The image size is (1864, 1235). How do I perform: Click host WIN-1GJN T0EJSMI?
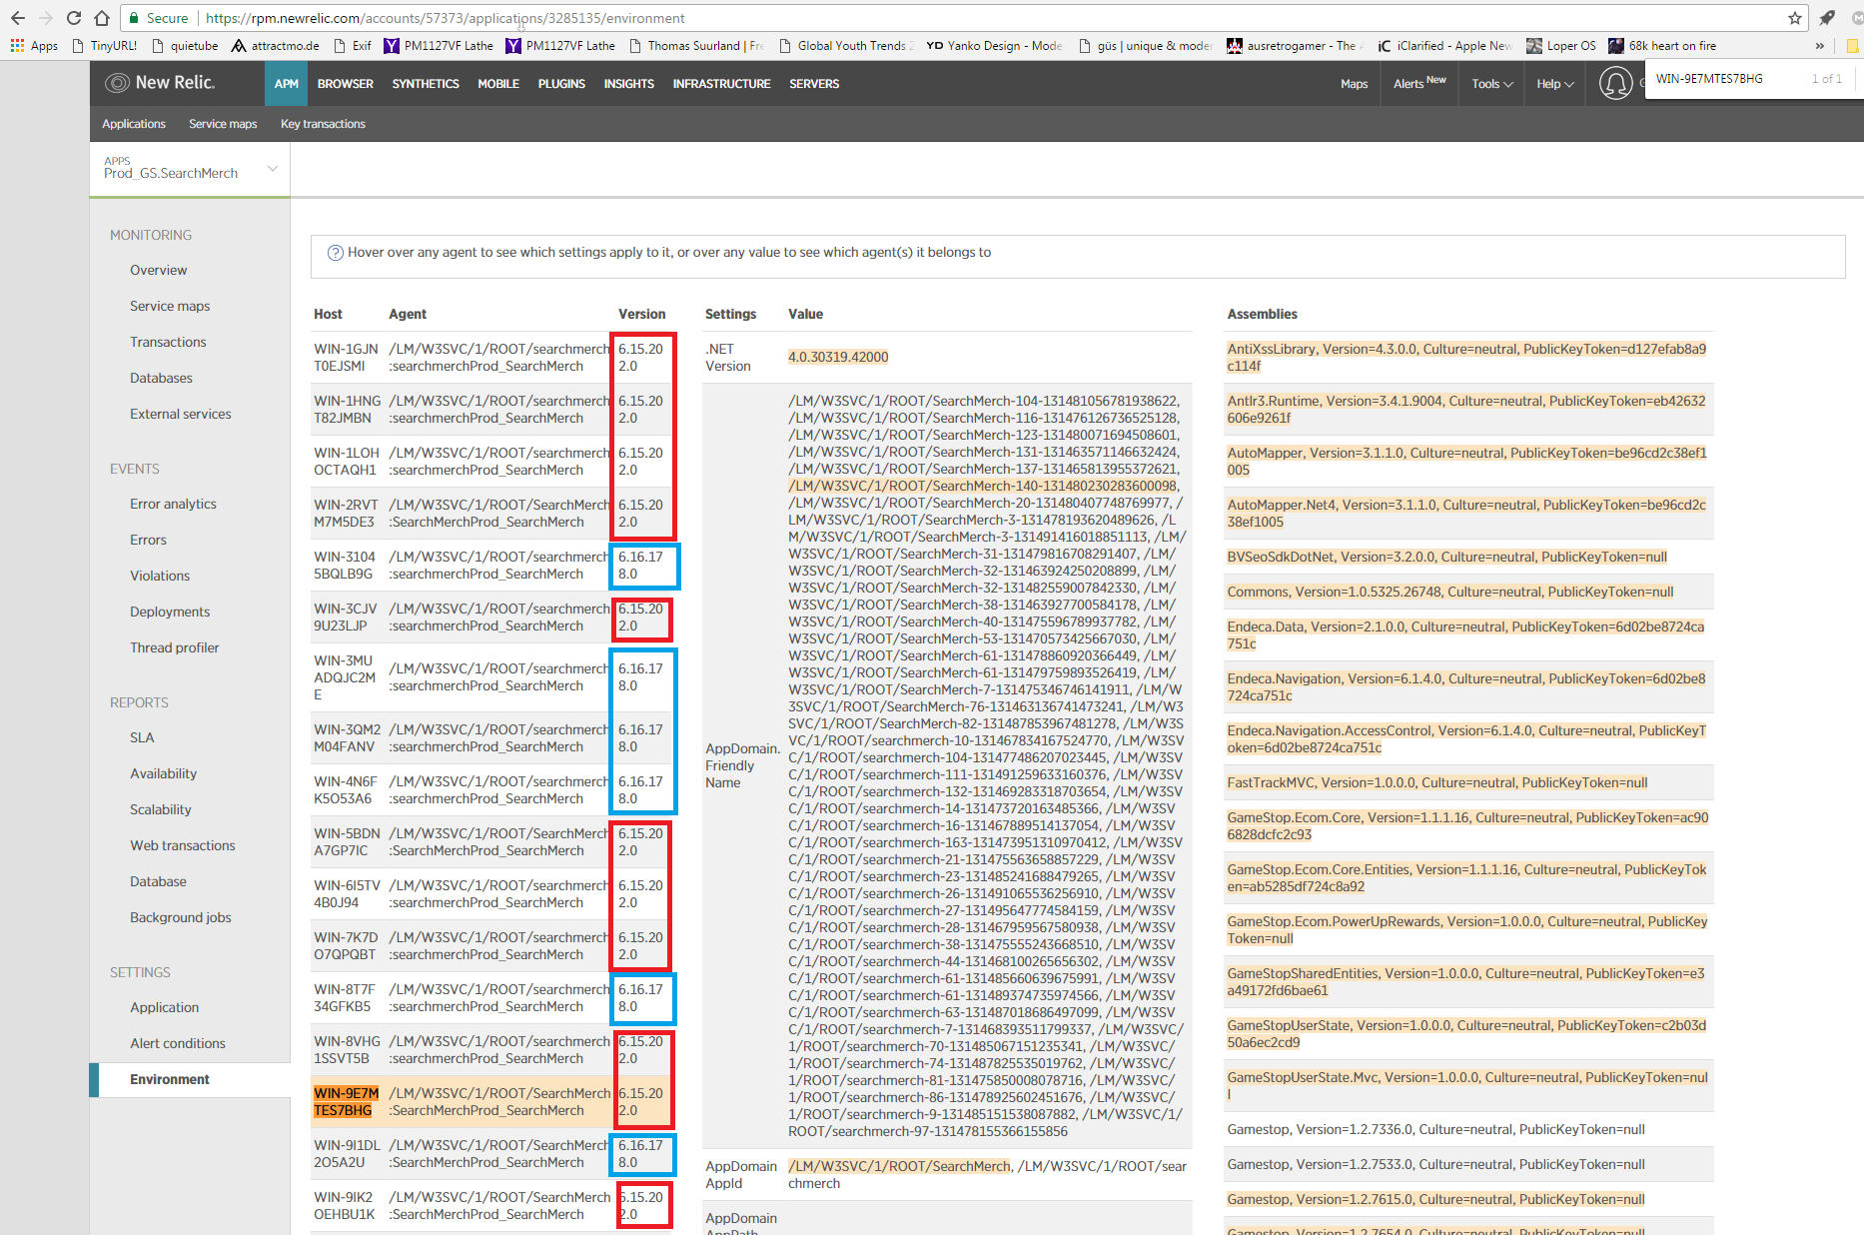[346, 358]
